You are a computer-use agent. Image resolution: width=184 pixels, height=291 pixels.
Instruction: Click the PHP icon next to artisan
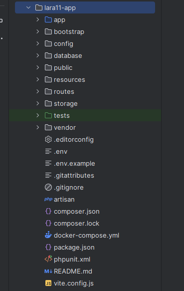pyautogui.click(x=48, y=199)
